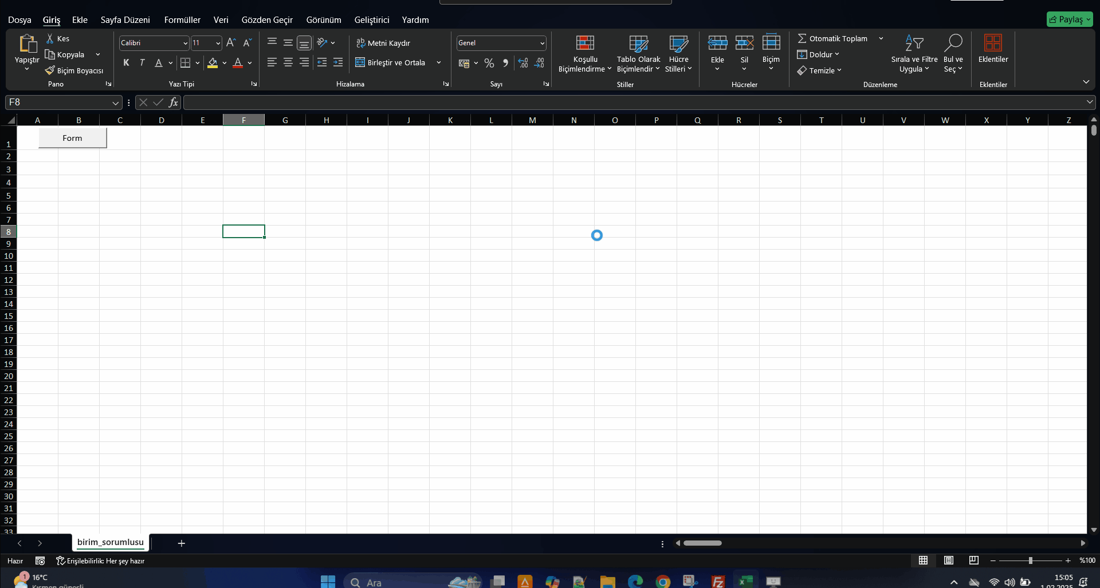Image resolution: width=1100 pixels, height=588 pixels.
Task: Click the zoom slider handle
Action: tap(1030, 561)
